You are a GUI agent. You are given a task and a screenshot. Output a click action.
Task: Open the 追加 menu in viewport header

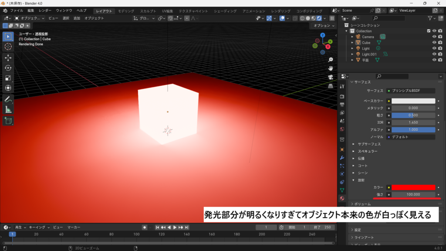77,18
